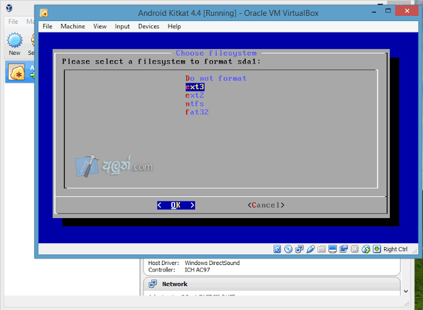Open the File menu in VirtualBox Manager

coord(13,22)
